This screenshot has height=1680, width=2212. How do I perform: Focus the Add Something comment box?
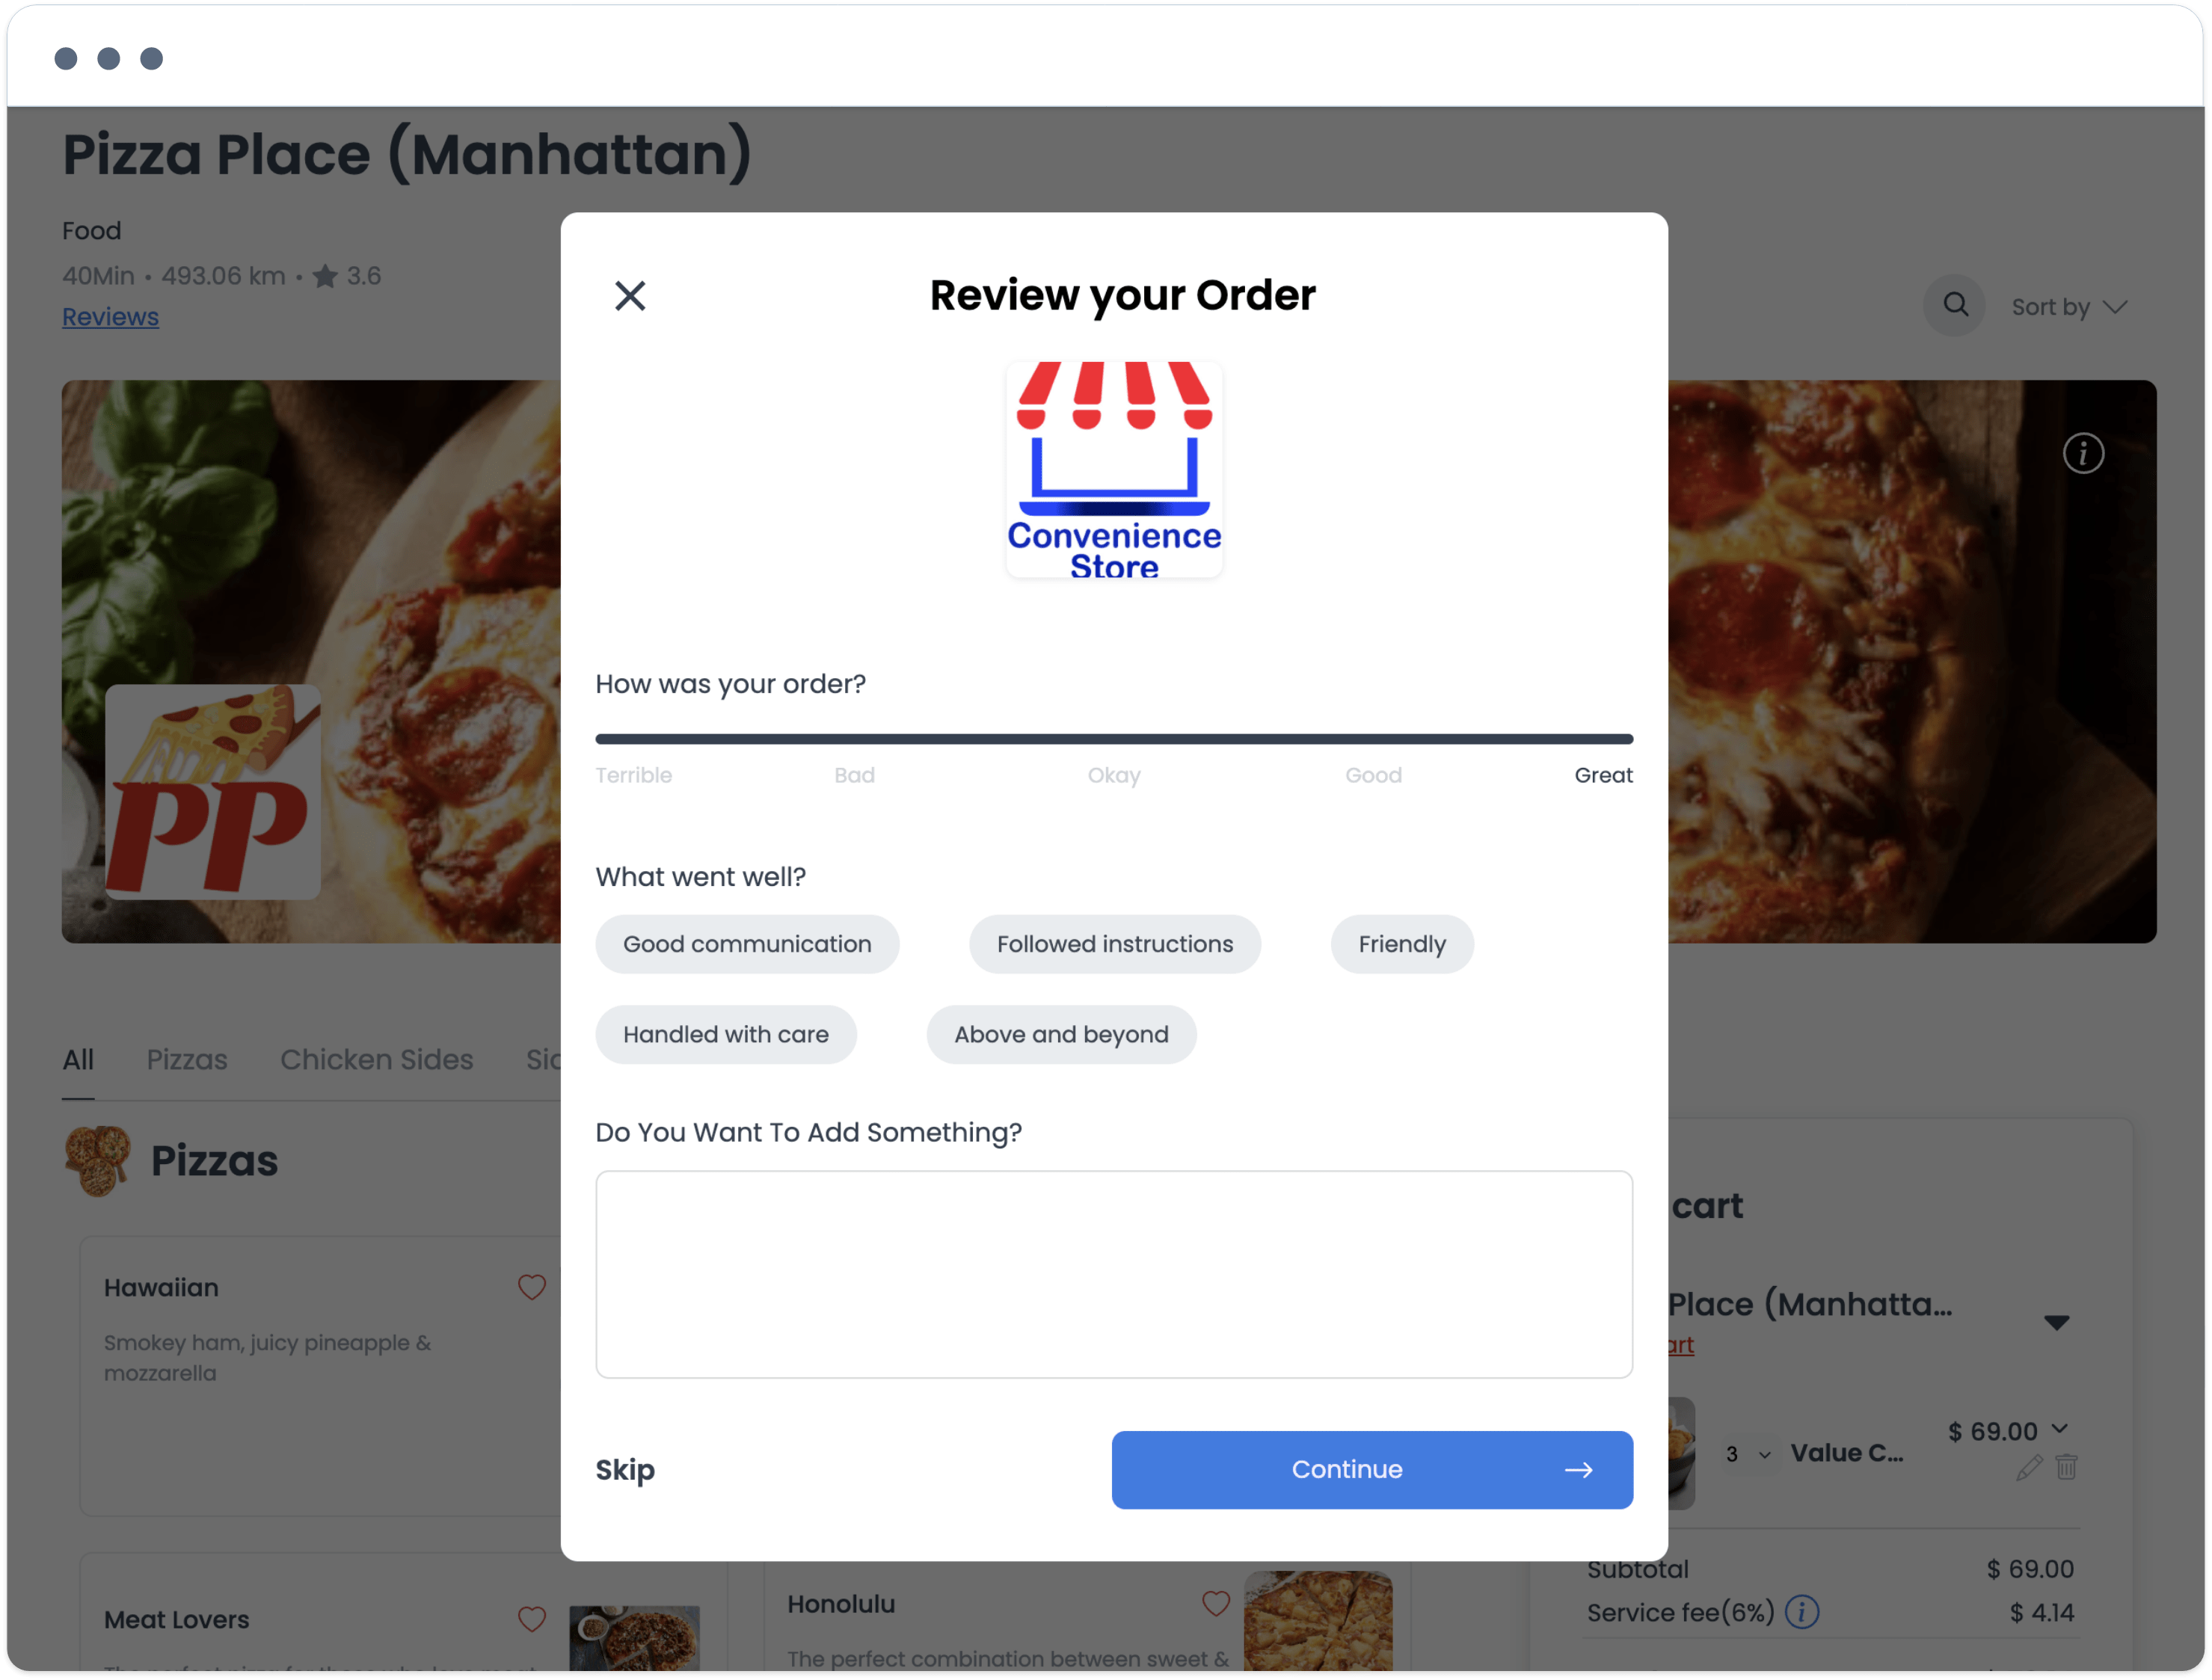point(1114,1274)
